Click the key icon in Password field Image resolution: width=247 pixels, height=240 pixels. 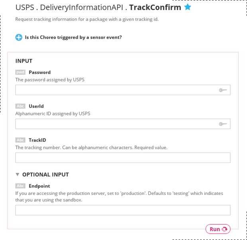223,90
